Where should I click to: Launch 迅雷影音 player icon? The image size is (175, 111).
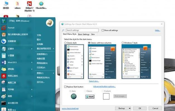point(4,41)
